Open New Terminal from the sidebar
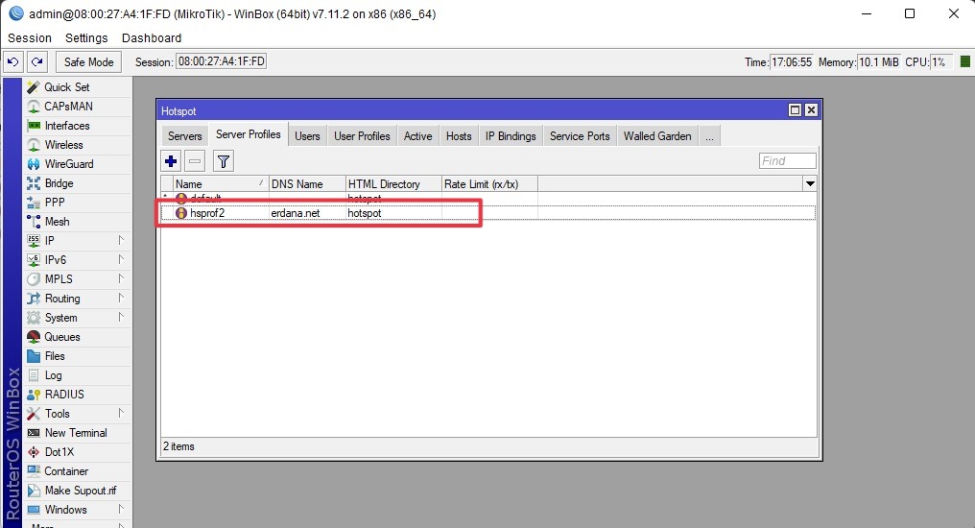This screenshot has height=528, width=975. click(x=76, y=433)
